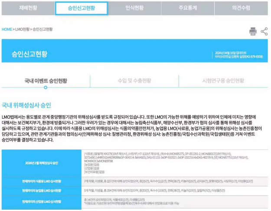This screenshot has height=211, width=271.
Task: Select the 국내 이벤트 승인현황 sub-tab
Action: (46, 81)
